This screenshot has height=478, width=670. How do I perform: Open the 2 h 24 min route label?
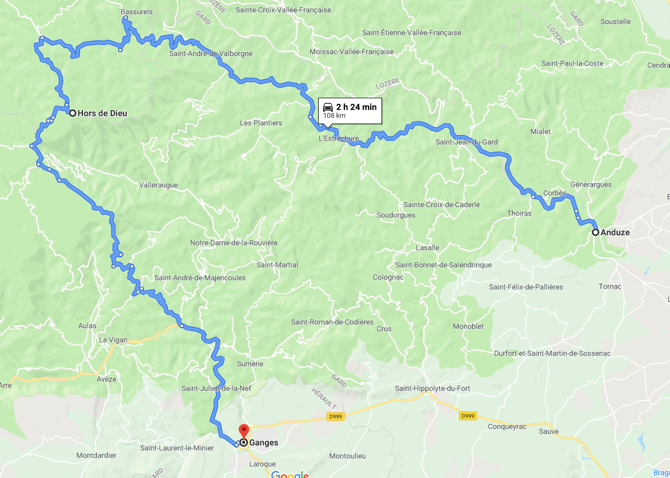[x=356, y=107]
